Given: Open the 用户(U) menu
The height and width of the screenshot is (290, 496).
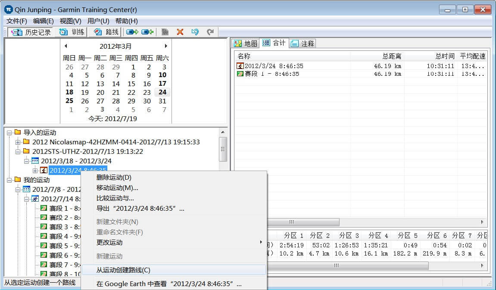Looking at the screenshot, I should tap(98, 21).
